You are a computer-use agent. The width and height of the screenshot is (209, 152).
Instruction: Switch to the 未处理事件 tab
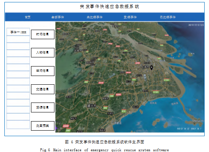(95, 17)
